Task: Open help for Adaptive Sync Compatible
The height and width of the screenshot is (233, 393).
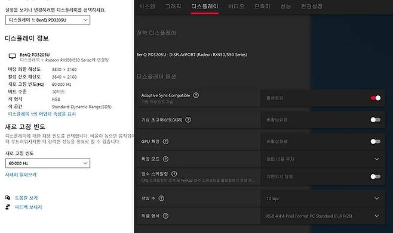Action: pyautogui.click(x=196, y=95)
